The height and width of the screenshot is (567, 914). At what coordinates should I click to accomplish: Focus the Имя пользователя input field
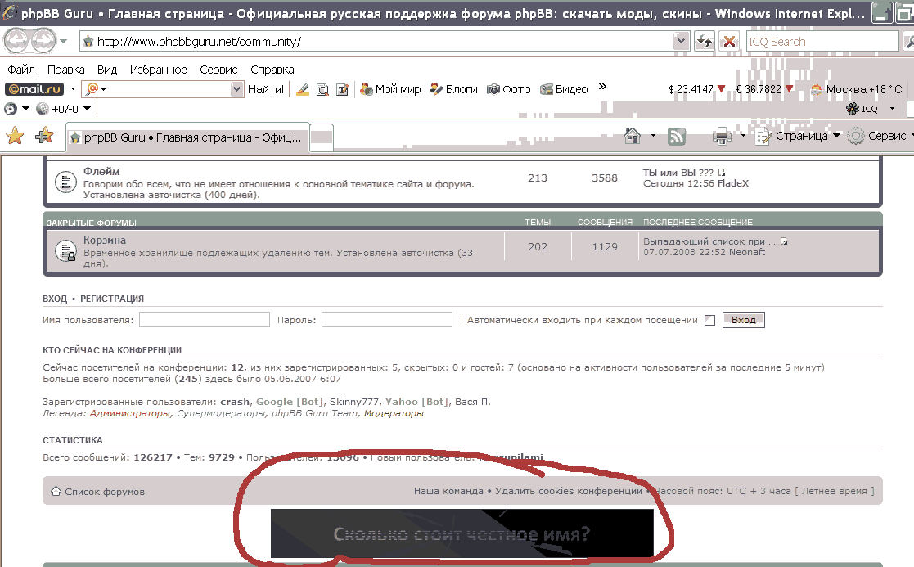pyautogui.click(x=204, y=320)
